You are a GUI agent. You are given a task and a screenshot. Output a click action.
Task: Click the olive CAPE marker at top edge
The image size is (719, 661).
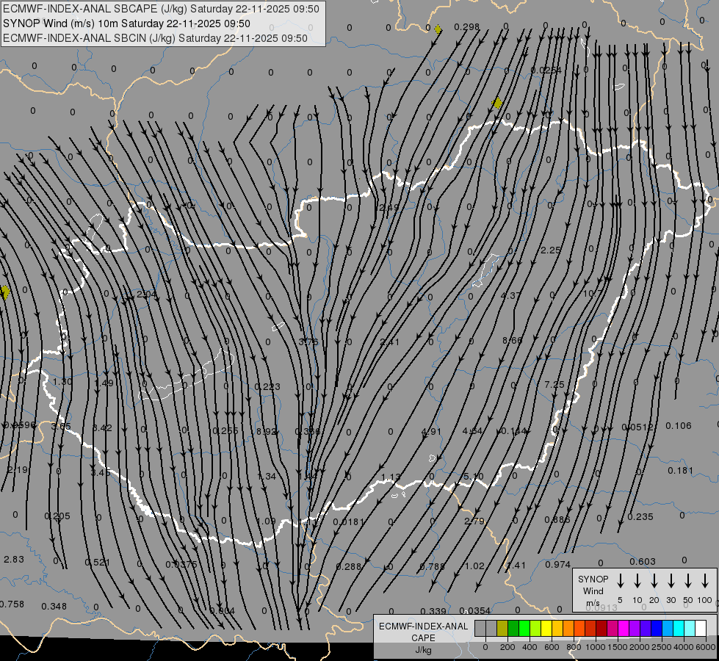point(438,29)
